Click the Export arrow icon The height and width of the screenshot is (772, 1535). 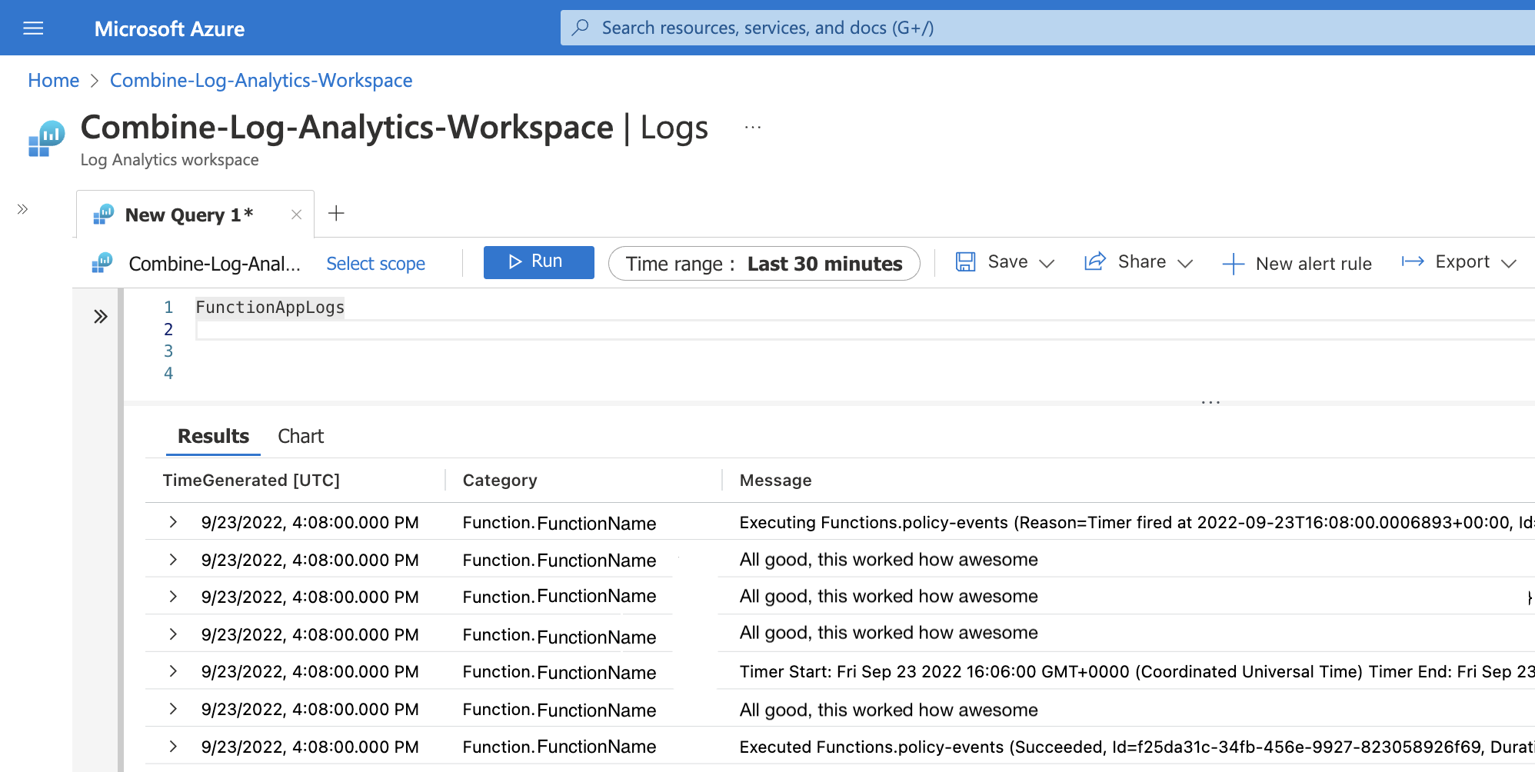[x=1413, y=262]
